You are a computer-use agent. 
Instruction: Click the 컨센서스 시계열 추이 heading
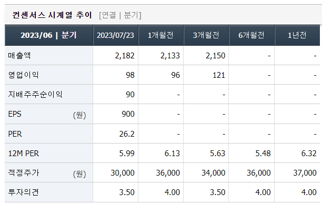click(x=52, y=15)
